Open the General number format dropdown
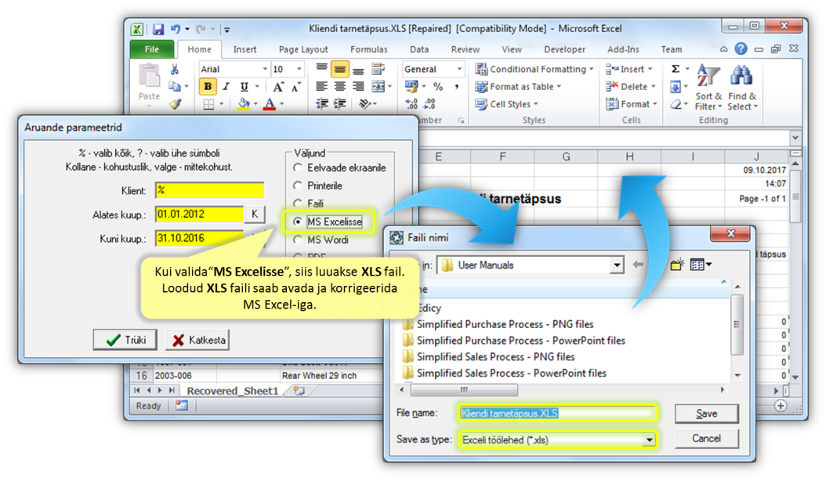 [x=459, y=69]
